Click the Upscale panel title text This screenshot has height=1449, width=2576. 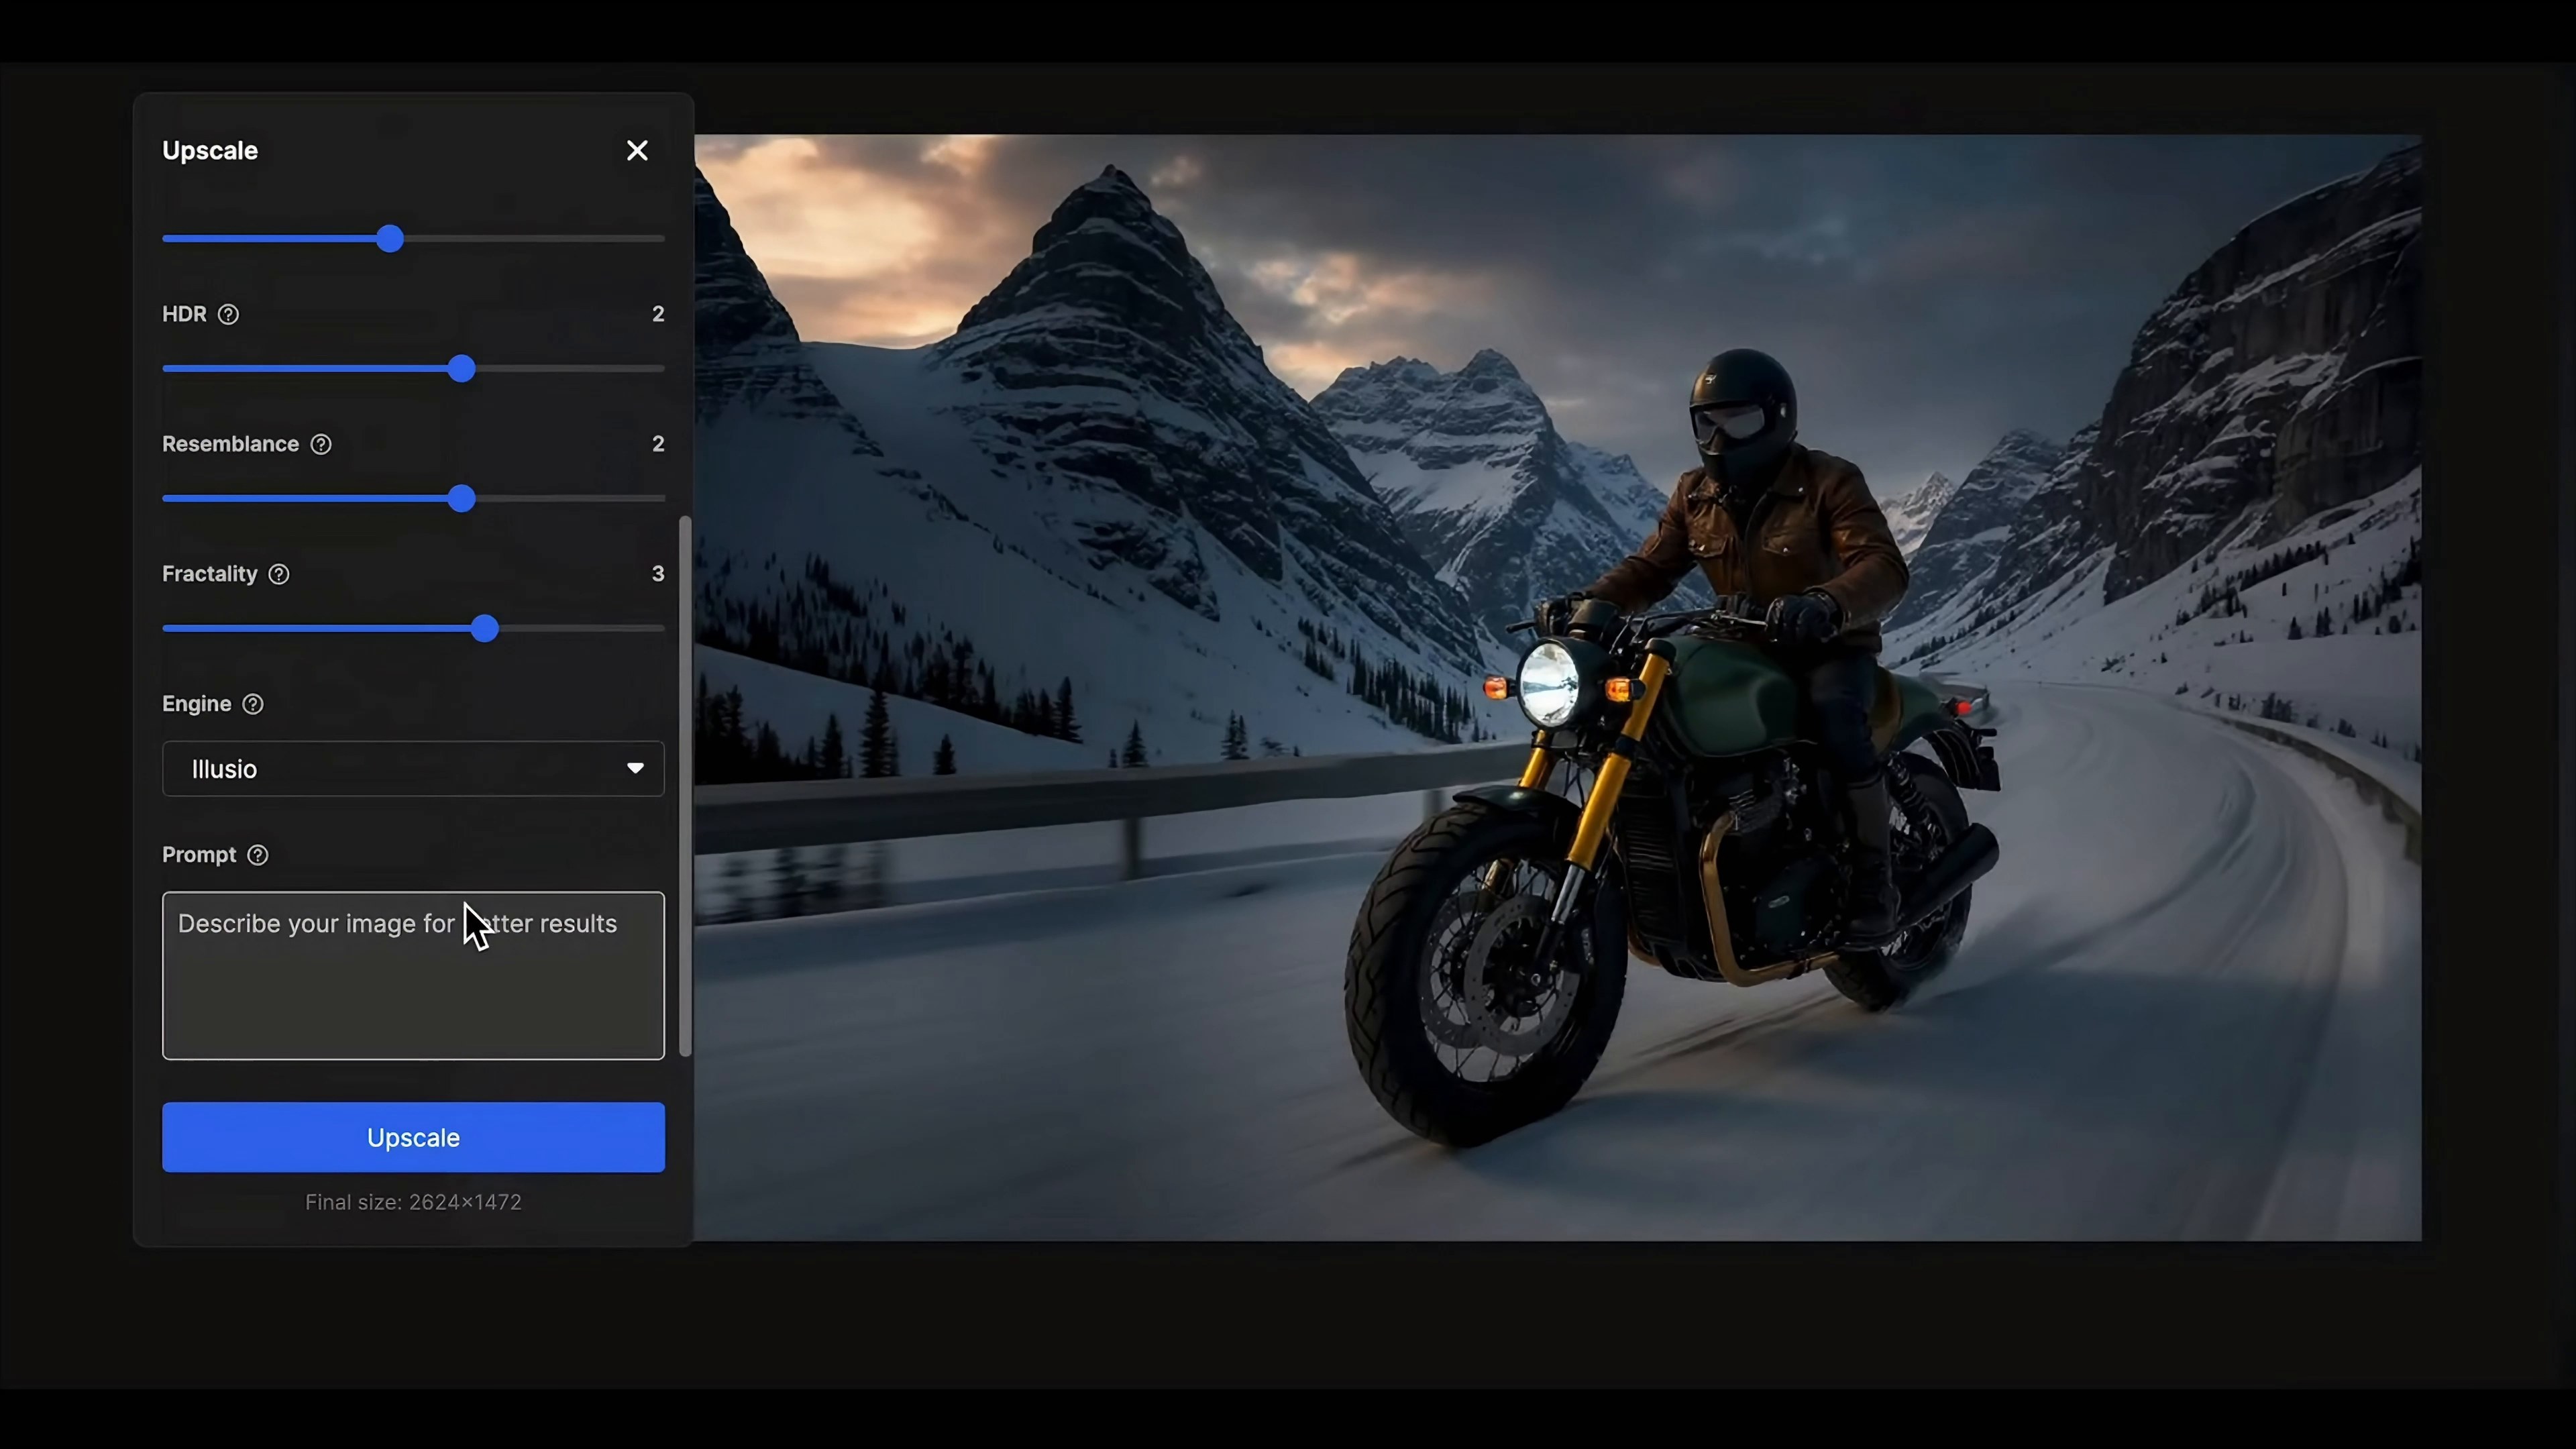(x=210, y=150)
